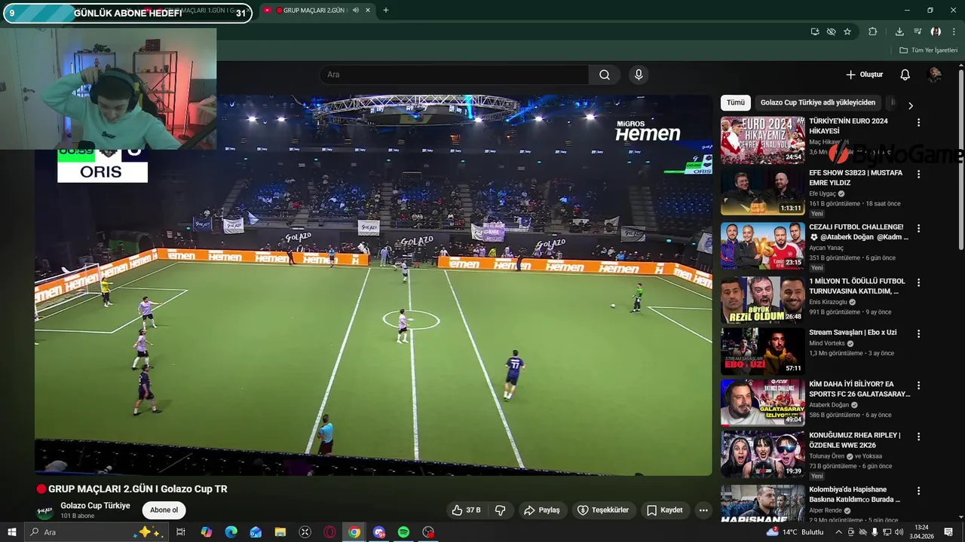This screenshot has height=542, width=965.
Task: Open weather widget showing 14°C Bulutlu
Action: [795, 532]
